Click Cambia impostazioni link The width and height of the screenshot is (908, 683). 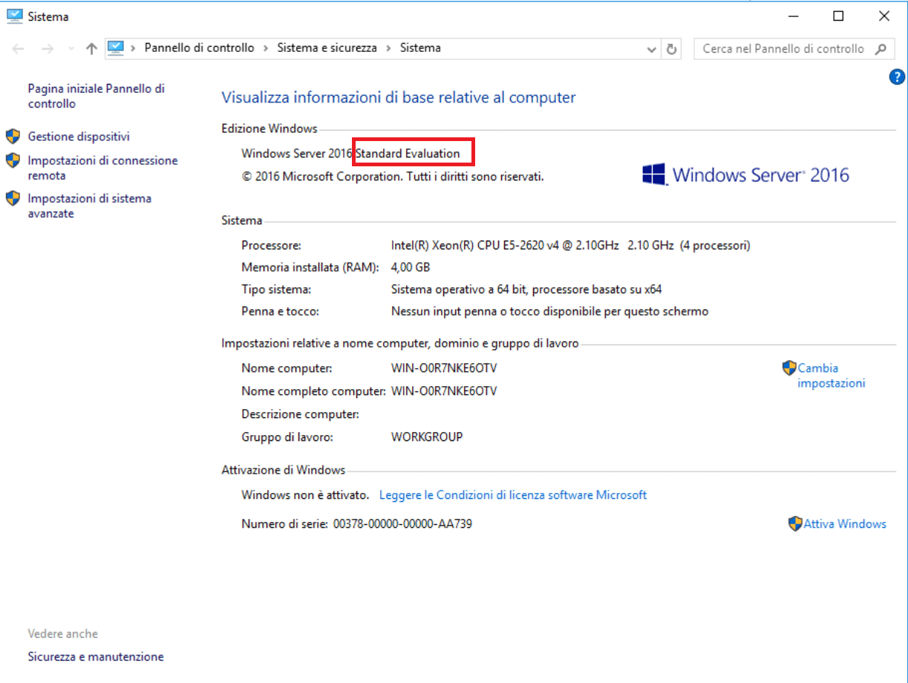click(x=832, y=376)
